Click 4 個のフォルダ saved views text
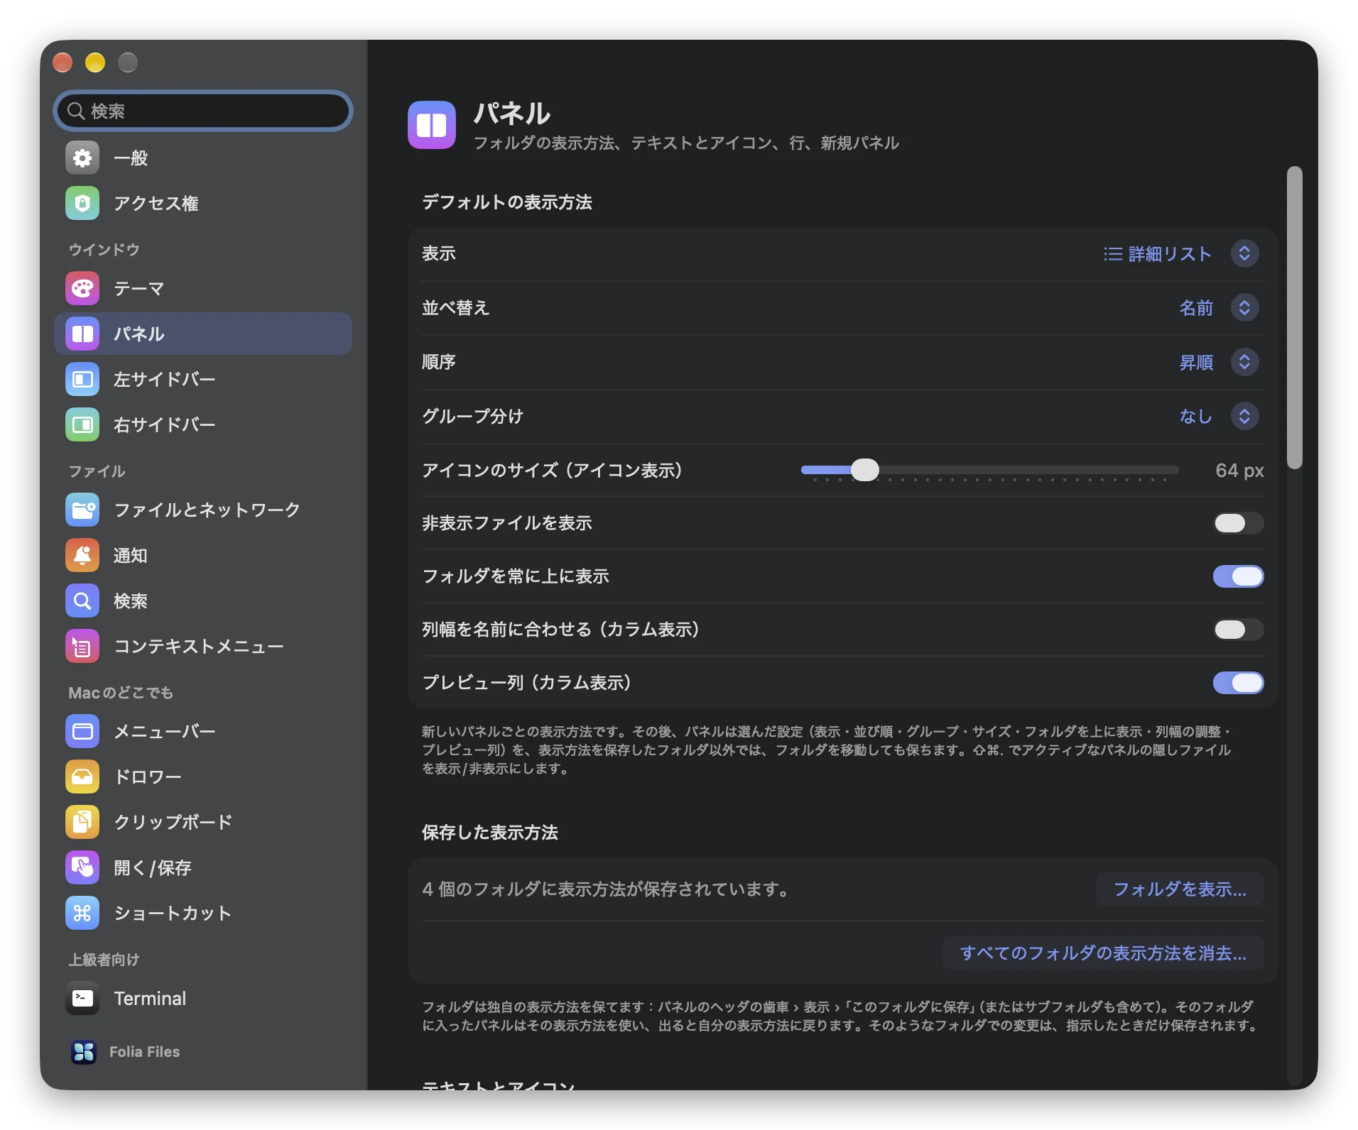1358x1130 pixels. click(x=606, y=889)
